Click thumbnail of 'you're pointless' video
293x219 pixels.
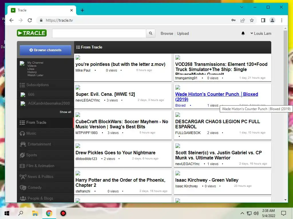[x=78, y=57]
